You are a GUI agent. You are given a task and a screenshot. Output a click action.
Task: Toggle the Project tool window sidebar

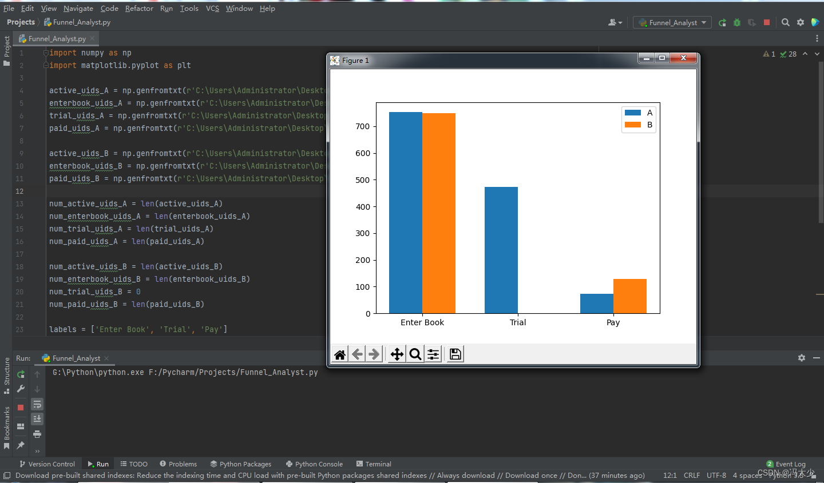pyautogui.click(x=6, y=50)
